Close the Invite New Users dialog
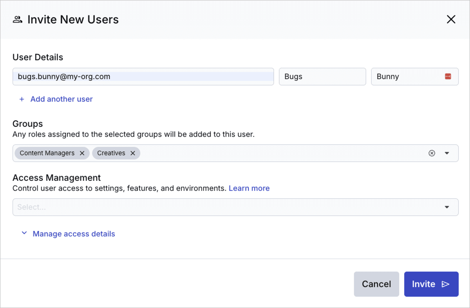The width and height of the screenshot is (470, 308). (451, 19)
